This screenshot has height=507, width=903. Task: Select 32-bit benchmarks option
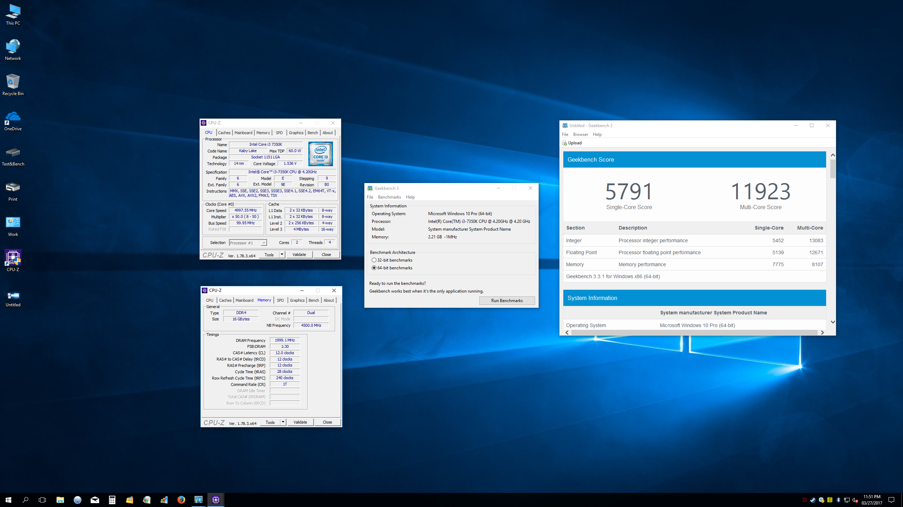(x=392, y=260)
